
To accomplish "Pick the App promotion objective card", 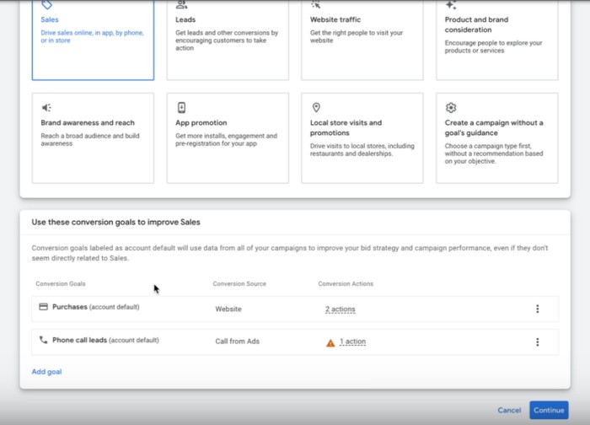I will (228, 138).
